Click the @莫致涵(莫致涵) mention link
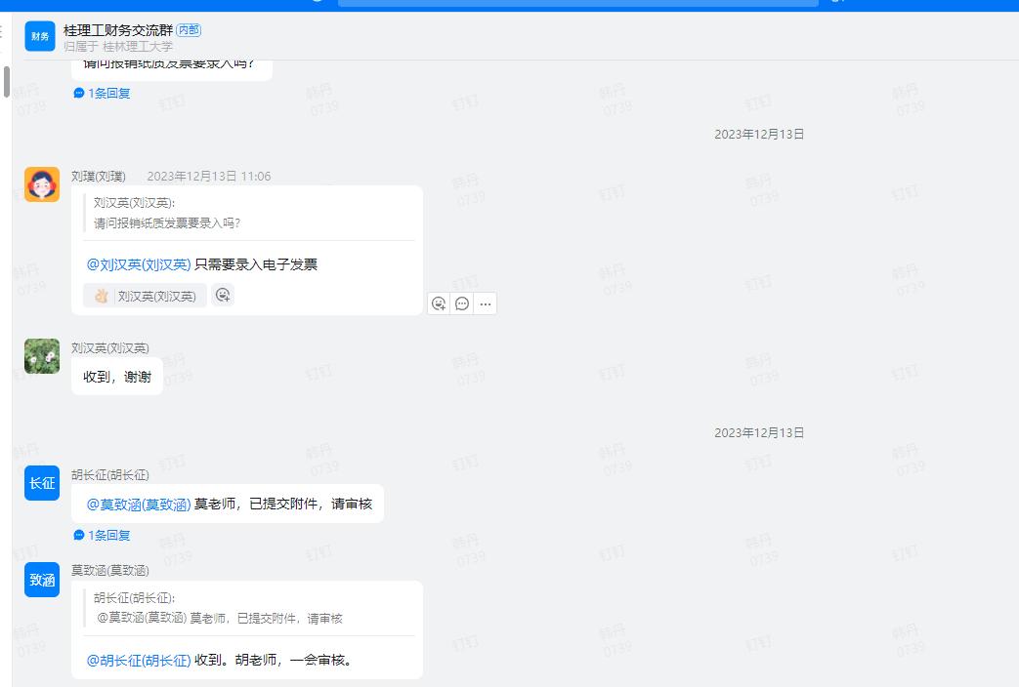 click(x=139, y=505)
